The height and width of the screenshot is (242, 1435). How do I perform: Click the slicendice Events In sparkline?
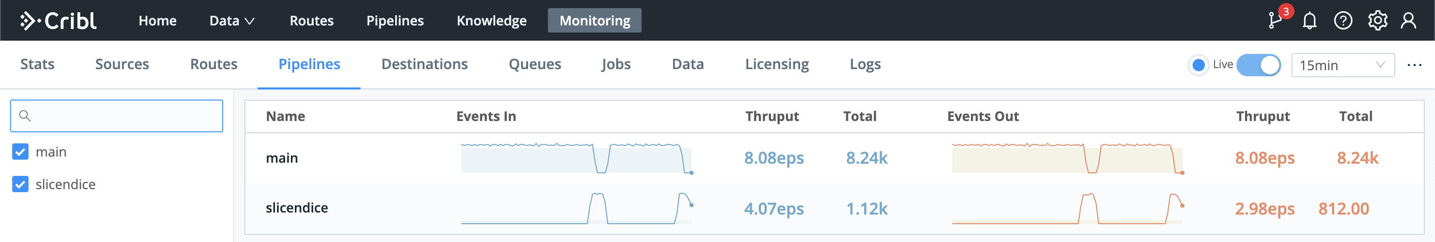coord(576,208)
